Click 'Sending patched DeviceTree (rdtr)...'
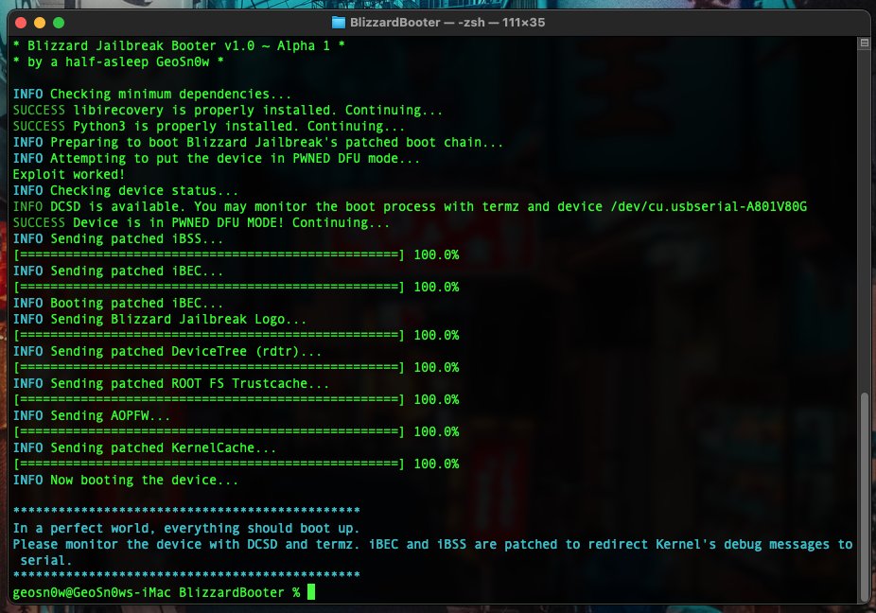Viewport: 876px width, 613px height. [x=186, y=352]
